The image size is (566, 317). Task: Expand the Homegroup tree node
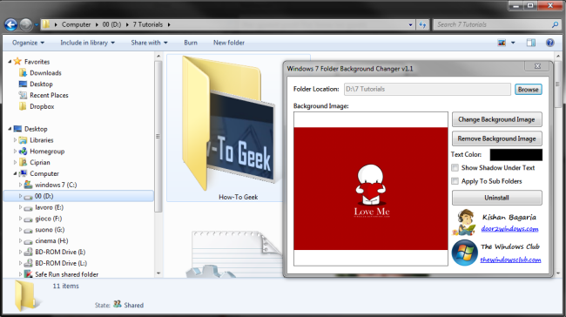pyautogui.click(x=15, y=152)
